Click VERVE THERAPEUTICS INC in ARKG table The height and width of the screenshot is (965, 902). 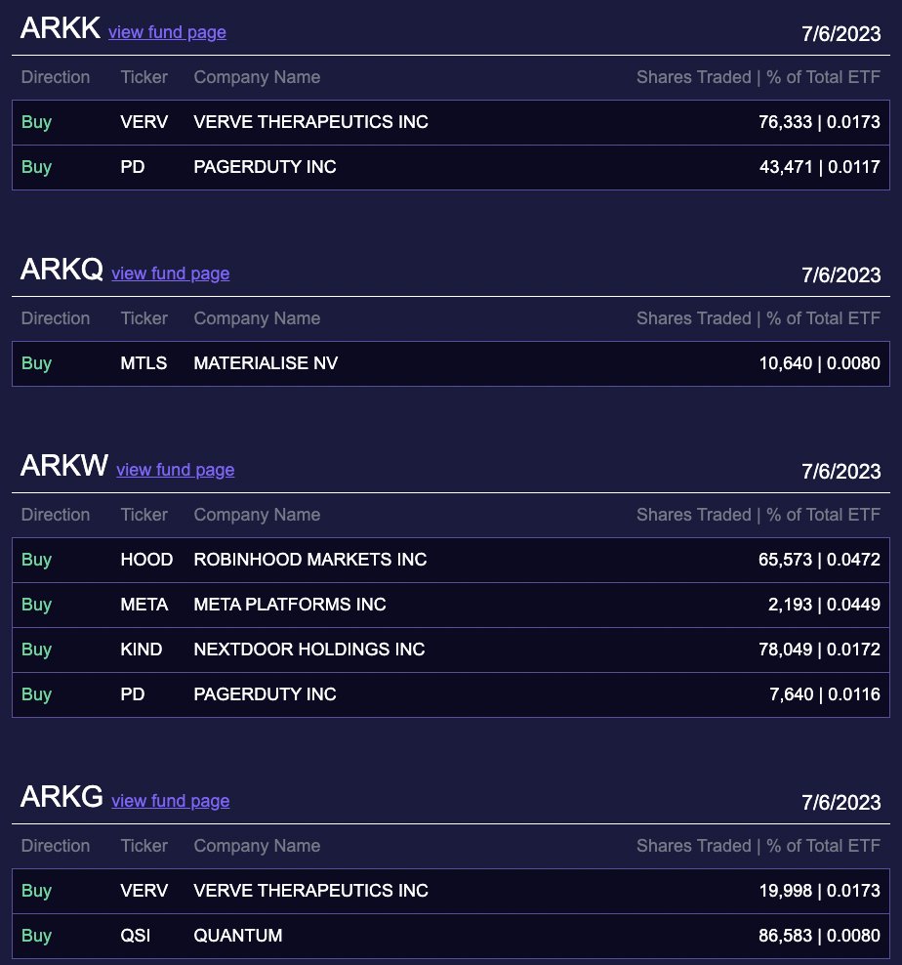[x=310, y=891]
